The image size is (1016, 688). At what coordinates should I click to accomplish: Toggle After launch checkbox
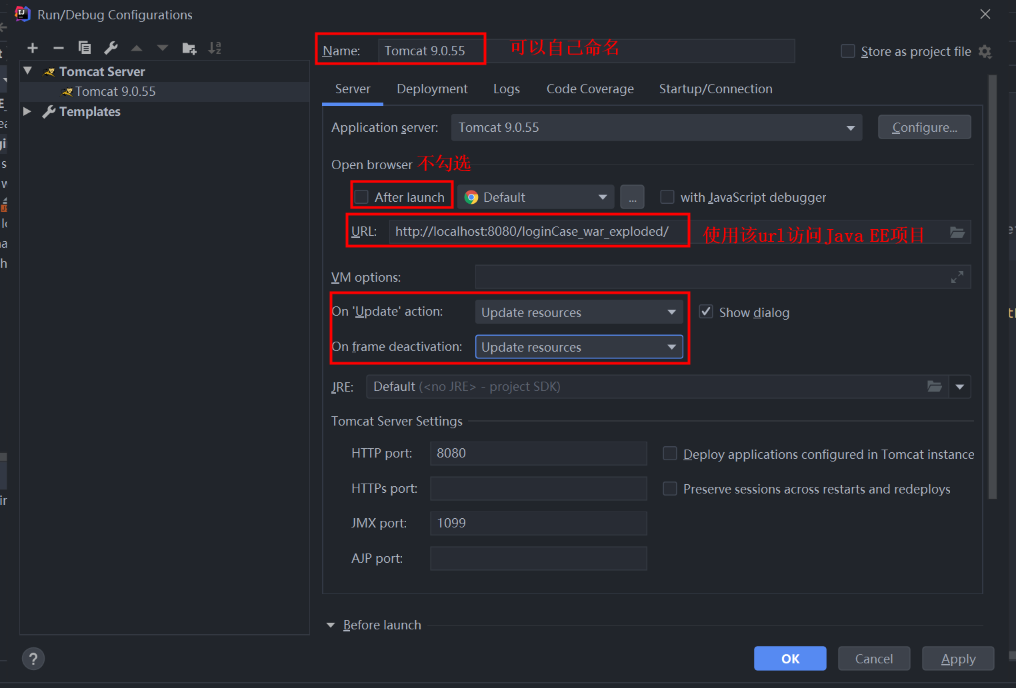pyautogui.click(x=361, y=196)
